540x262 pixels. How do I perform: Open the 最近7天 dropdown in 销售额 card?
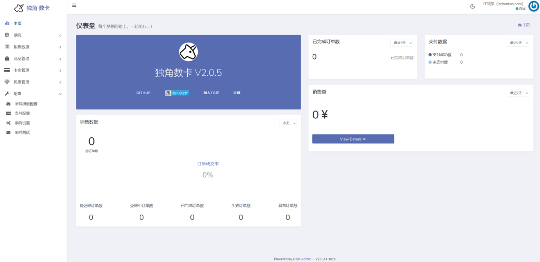518,93
